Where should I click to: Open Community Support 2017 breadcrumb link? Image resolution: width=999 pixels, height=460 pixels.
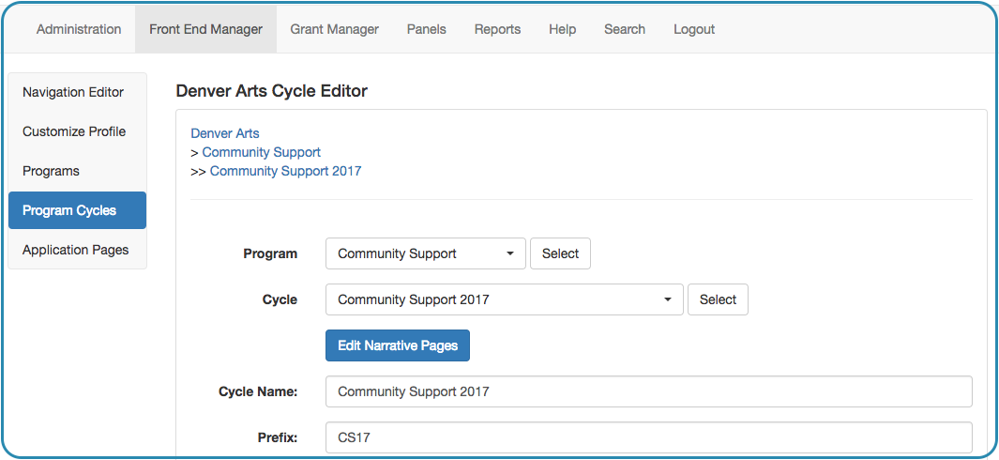tap(285, 171)
